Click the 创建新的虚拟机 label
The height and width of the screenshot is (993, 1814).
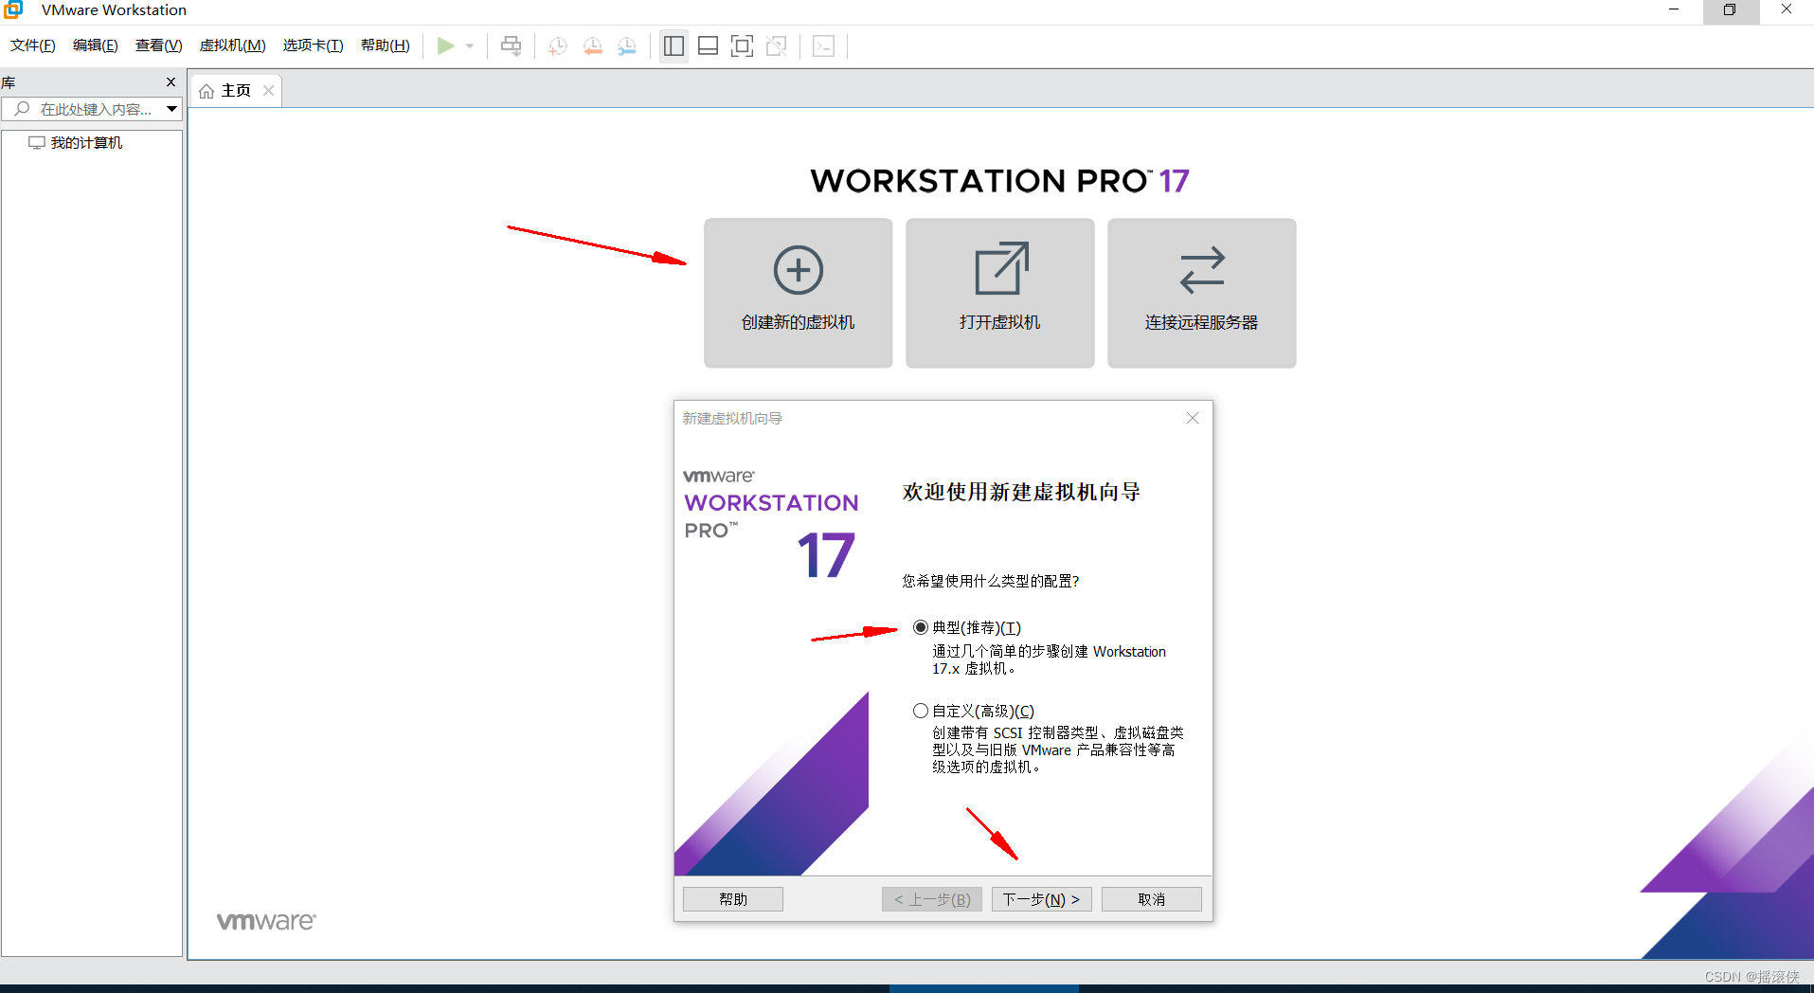coord(798,322)
